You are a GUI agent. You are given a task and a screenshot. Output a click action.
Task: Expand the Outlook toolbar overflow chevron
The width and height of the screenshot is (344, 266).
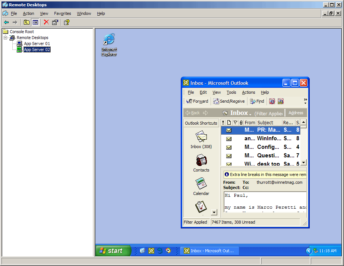(x=305, y=101)
